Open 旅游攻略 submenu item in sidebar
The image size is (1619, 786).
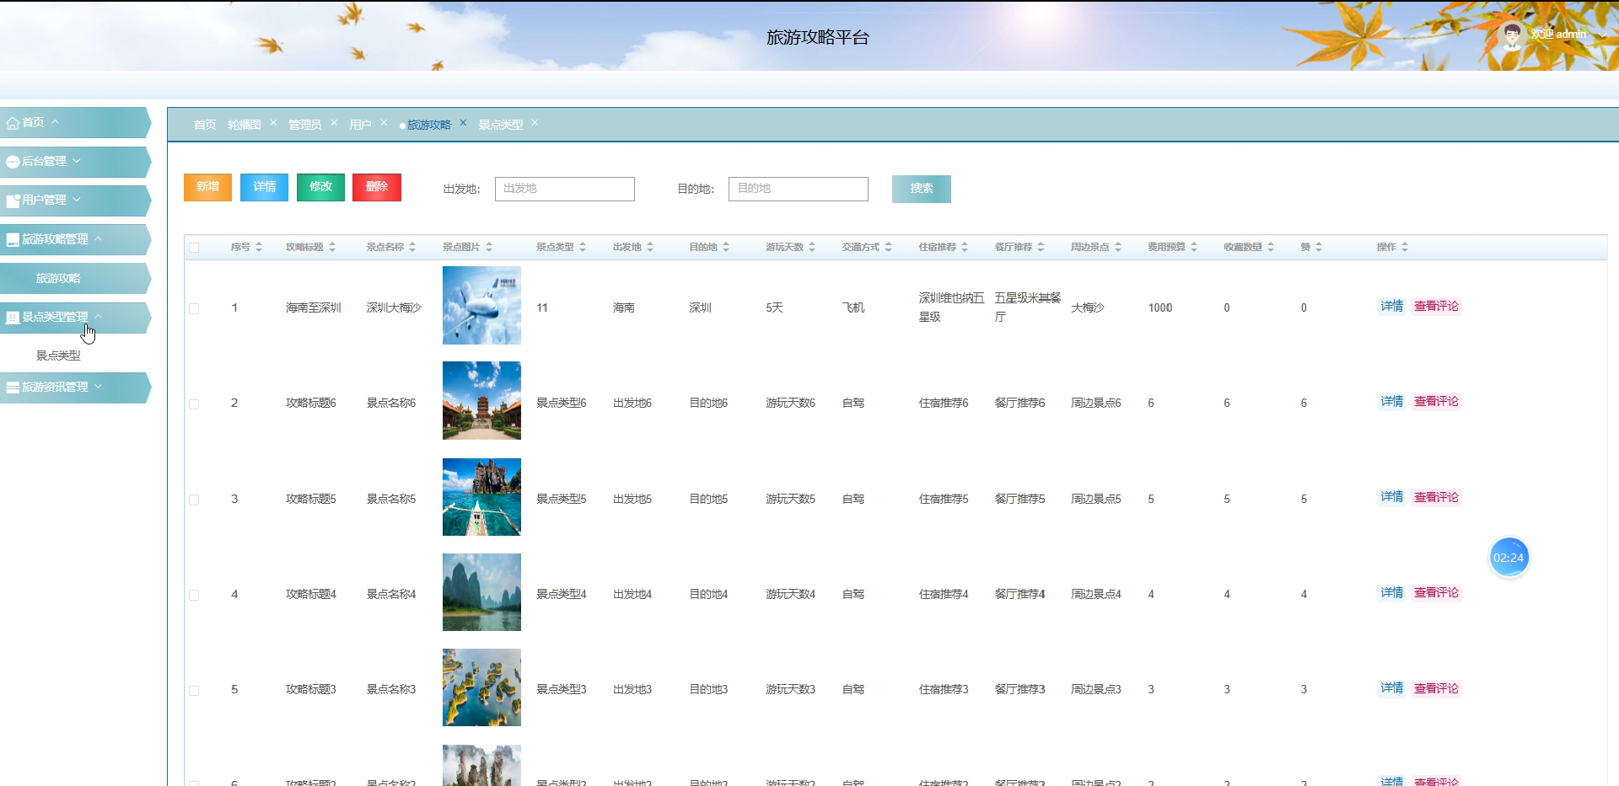[x=58, y=278]
